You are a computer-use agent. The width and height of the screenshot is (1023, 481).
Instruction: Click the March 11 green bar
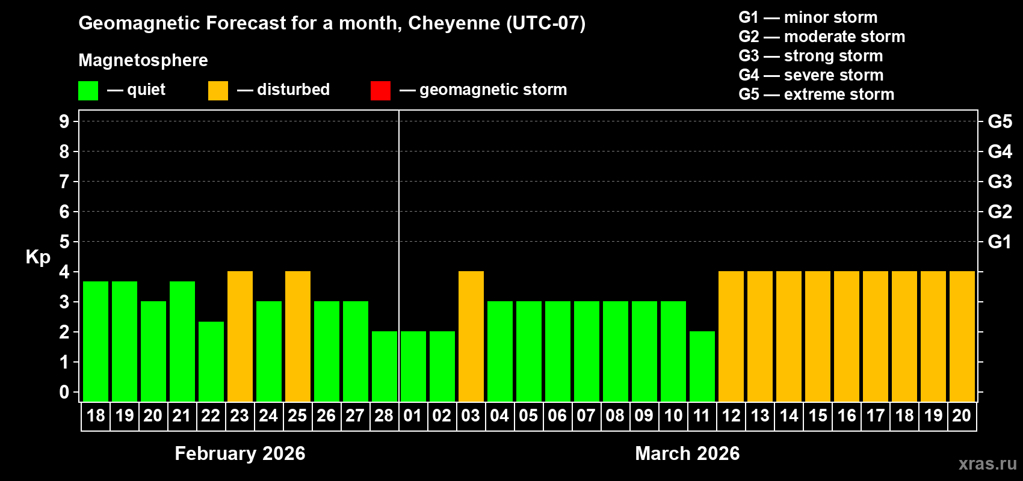[702, 366]
